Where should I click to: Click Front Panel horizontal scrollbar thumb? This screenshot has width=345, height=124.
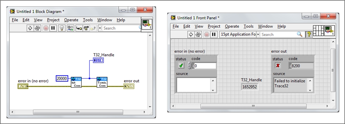point(254,106)
